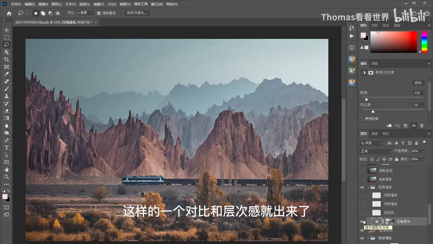Open the 不透明度 opacity dropdown arrow
The width and height of the screenshot is (433, 244).
(423, 151)
